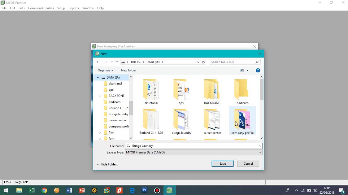Open the Organize dropdown menu
The width and height of the screenshot is (348, 195).
pos(105,70)
